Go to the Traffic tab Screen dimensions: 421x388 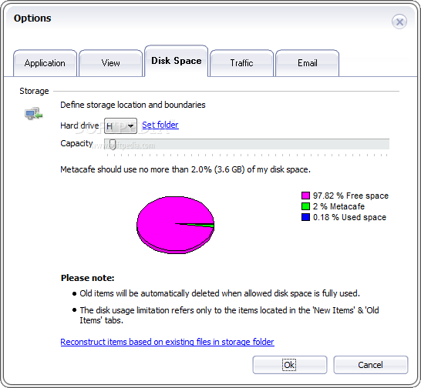241,63
